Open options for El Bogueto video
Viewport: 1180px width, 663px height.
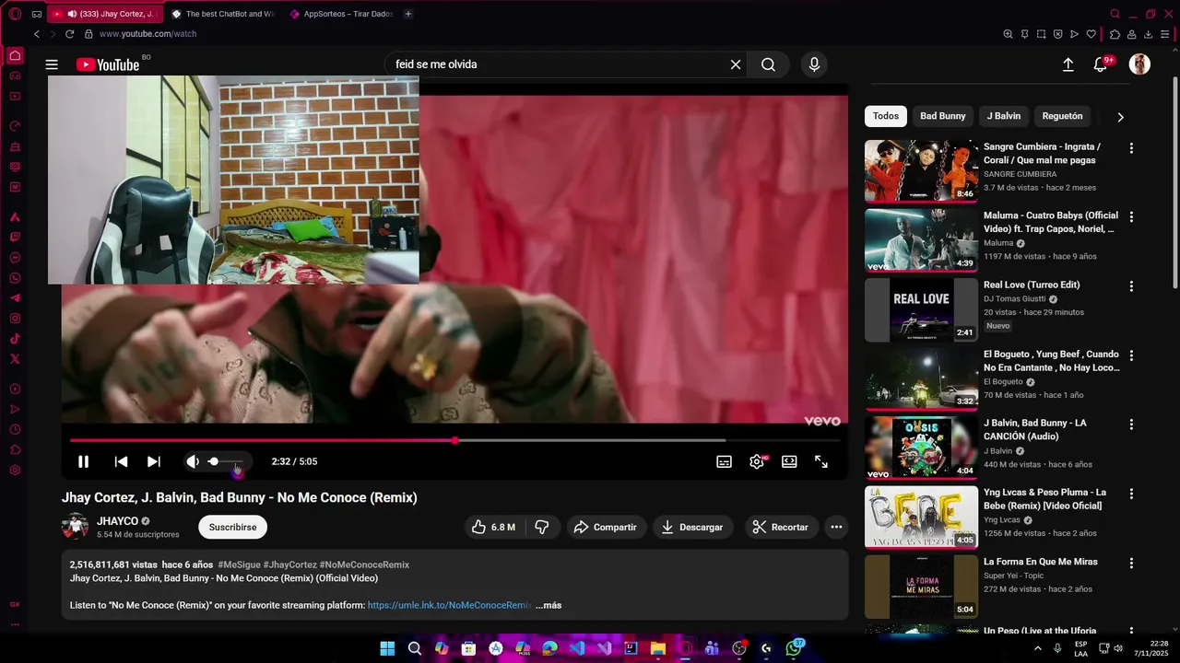tap(1131, 355)
